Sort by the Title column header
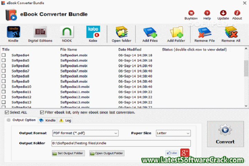Image resolution: width=249 pixels, height=166 pixels. click(x=6, y=49)
